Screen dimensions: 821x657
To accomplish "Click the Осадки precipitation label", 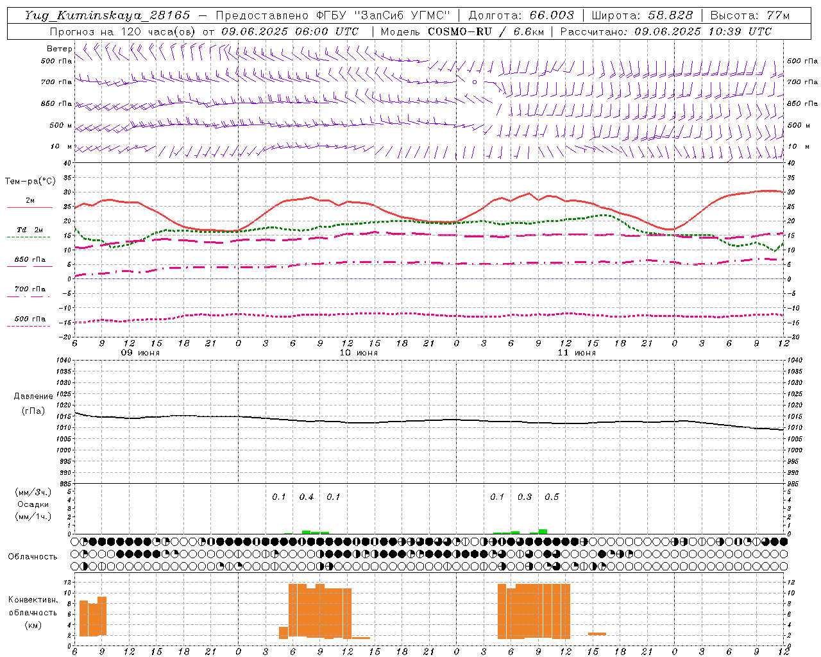I will [33, 504].
